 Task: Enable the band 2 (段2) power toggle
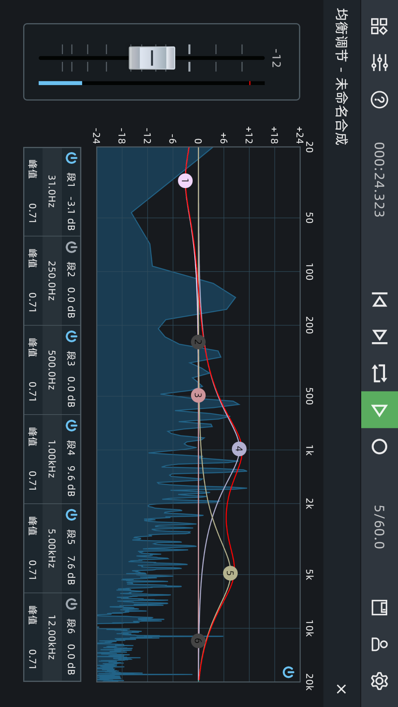tap(71, 247)
